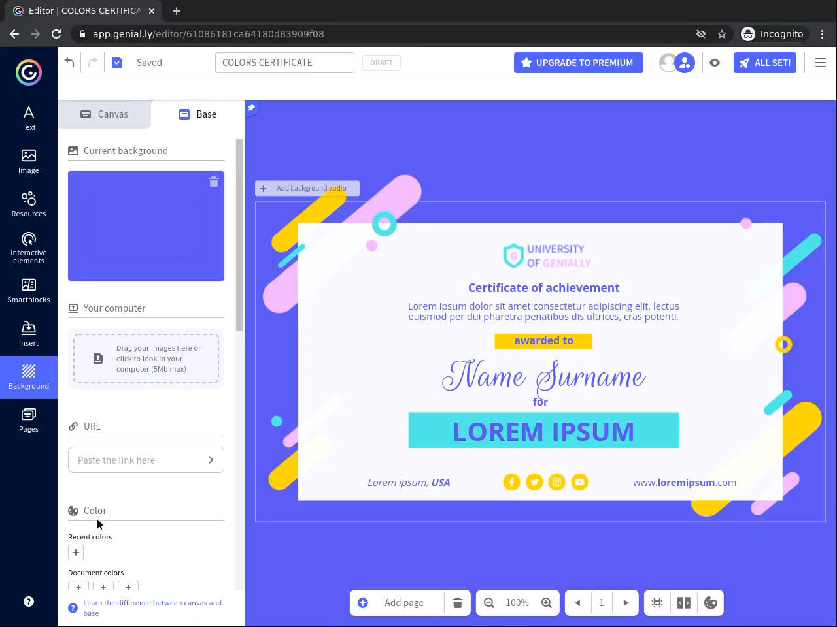
Task: Select the awarded to label
Action: click(x=543, y=340)
